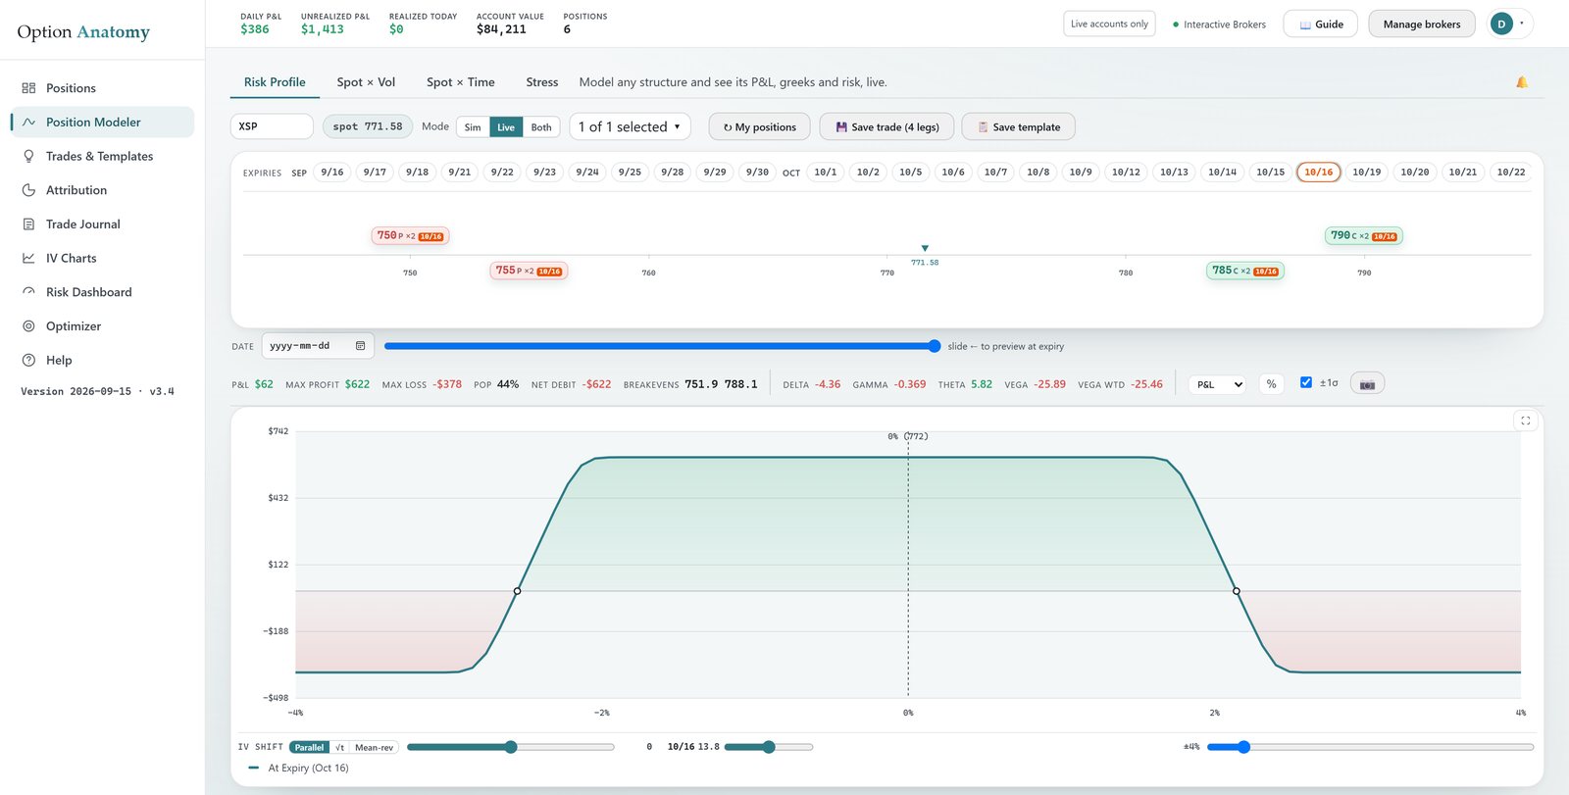1569x795 pixels.
Task: Click the 785 C ×2 leg marker
Action: (1245, 271)
